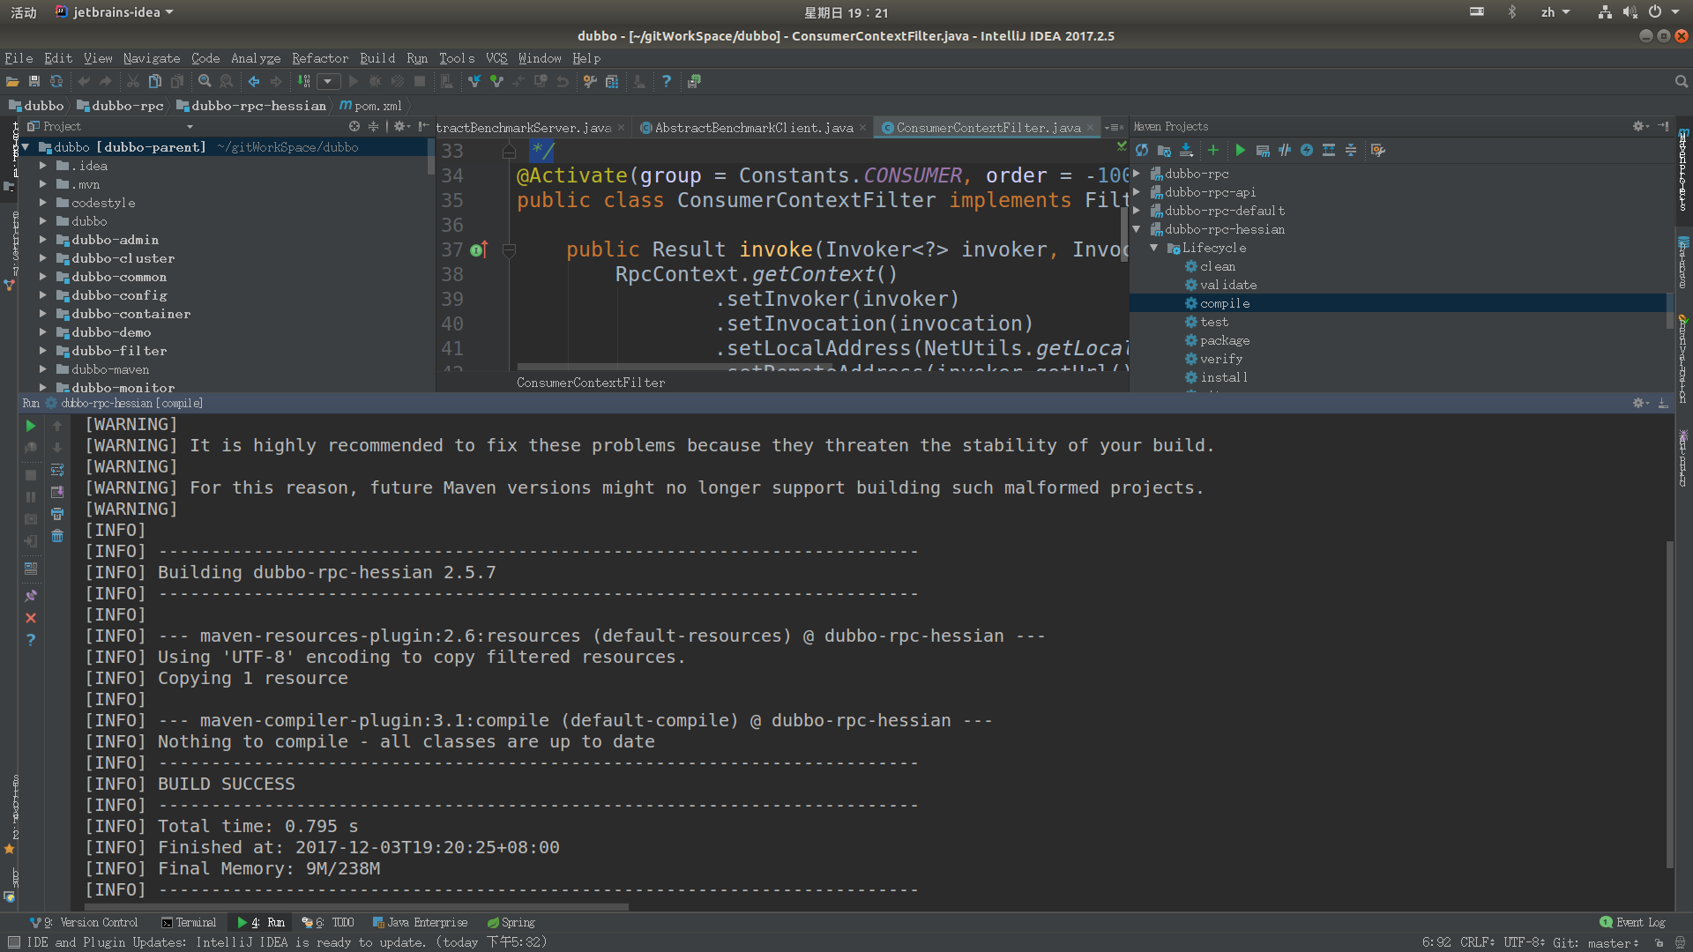Screen dimensions: 1693x952
Task: Click Generate sources and update folders icon
Action: tap(1164, 151)
